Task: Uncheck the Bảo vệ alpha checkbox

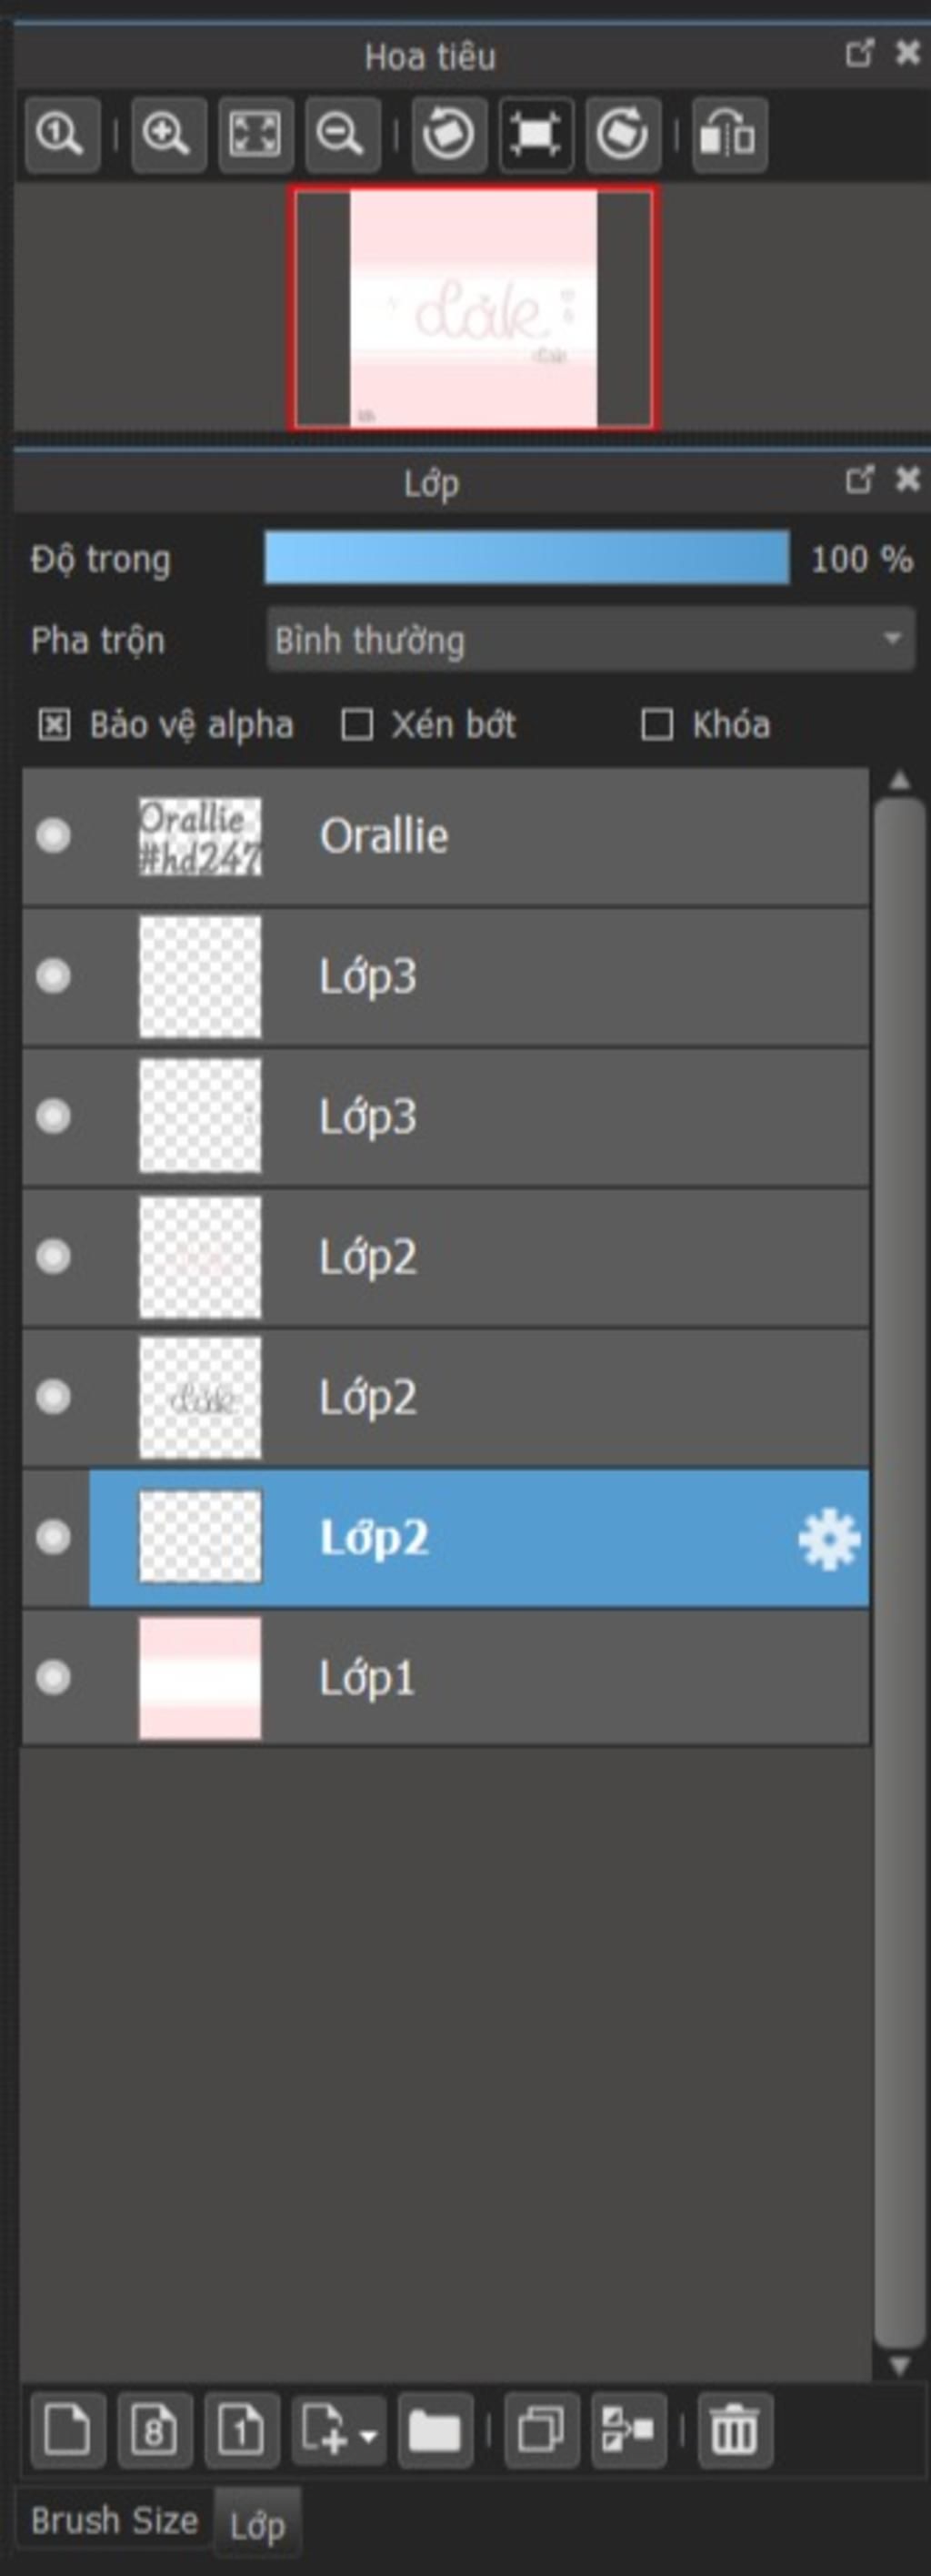Action: (53, 725)
